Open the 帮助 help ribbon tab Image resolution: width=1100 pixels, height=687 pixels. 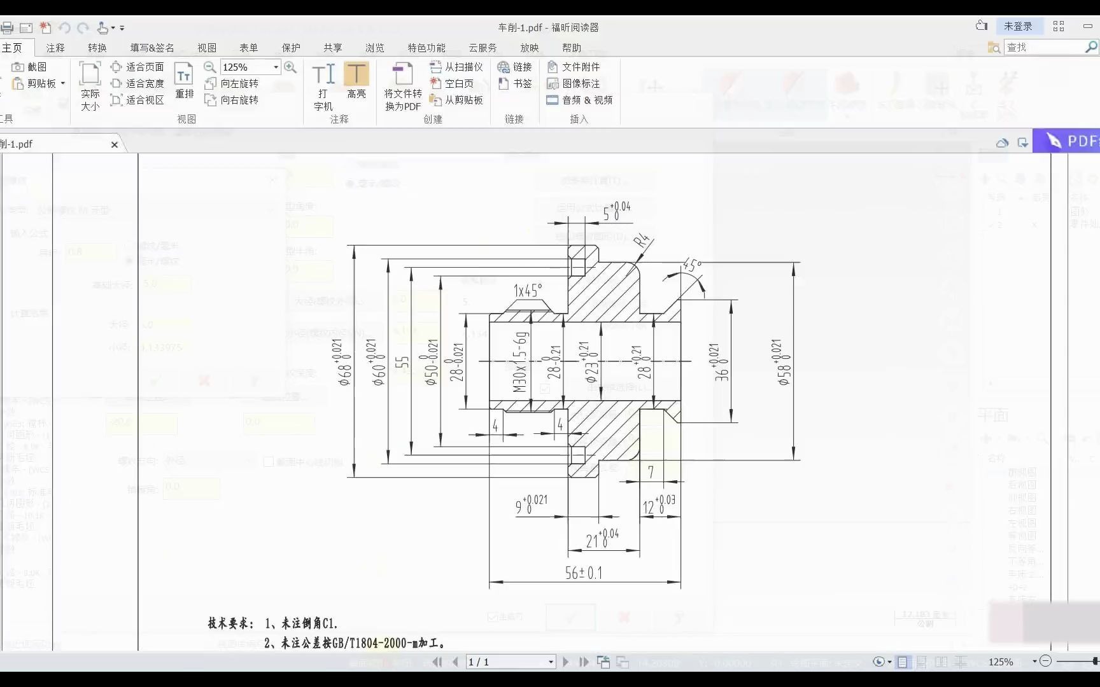[x=572, y=48]
